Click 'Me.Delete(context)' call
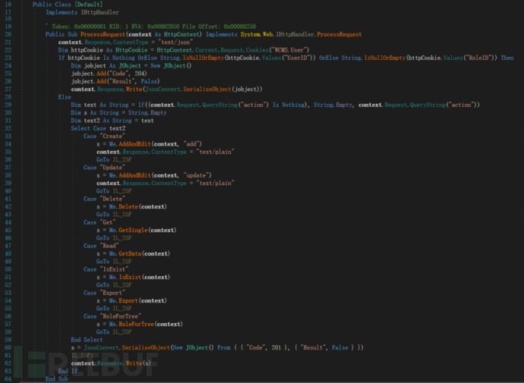This screenshot has height=383, width=524. click(137, 207)
